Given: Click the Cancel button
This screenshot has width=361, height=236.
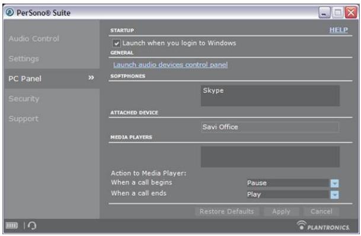Looking at the screenshot, I should [x=321, y=211].
